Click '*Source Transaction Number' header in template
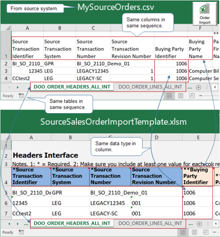This screenshot has height=237, width=220. [x=110, y=176]
